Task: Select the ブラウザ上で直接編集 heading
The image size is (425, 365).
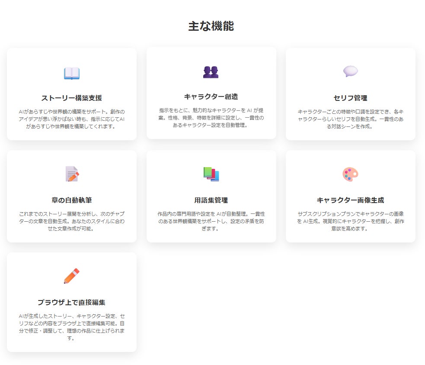Action: point(72,302)
